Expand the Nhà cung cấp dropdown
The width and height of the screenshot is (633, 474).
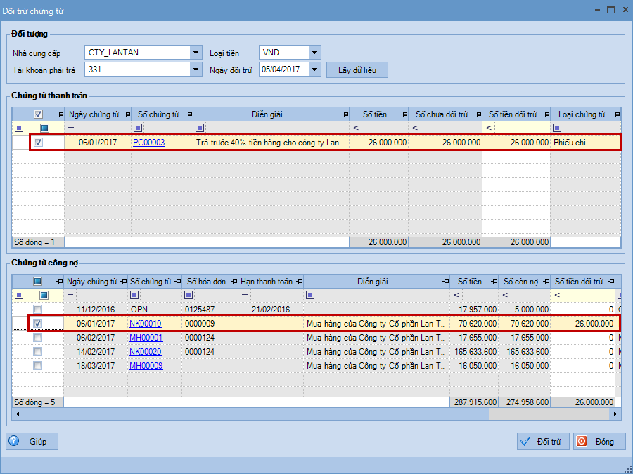tap(195, 53)
